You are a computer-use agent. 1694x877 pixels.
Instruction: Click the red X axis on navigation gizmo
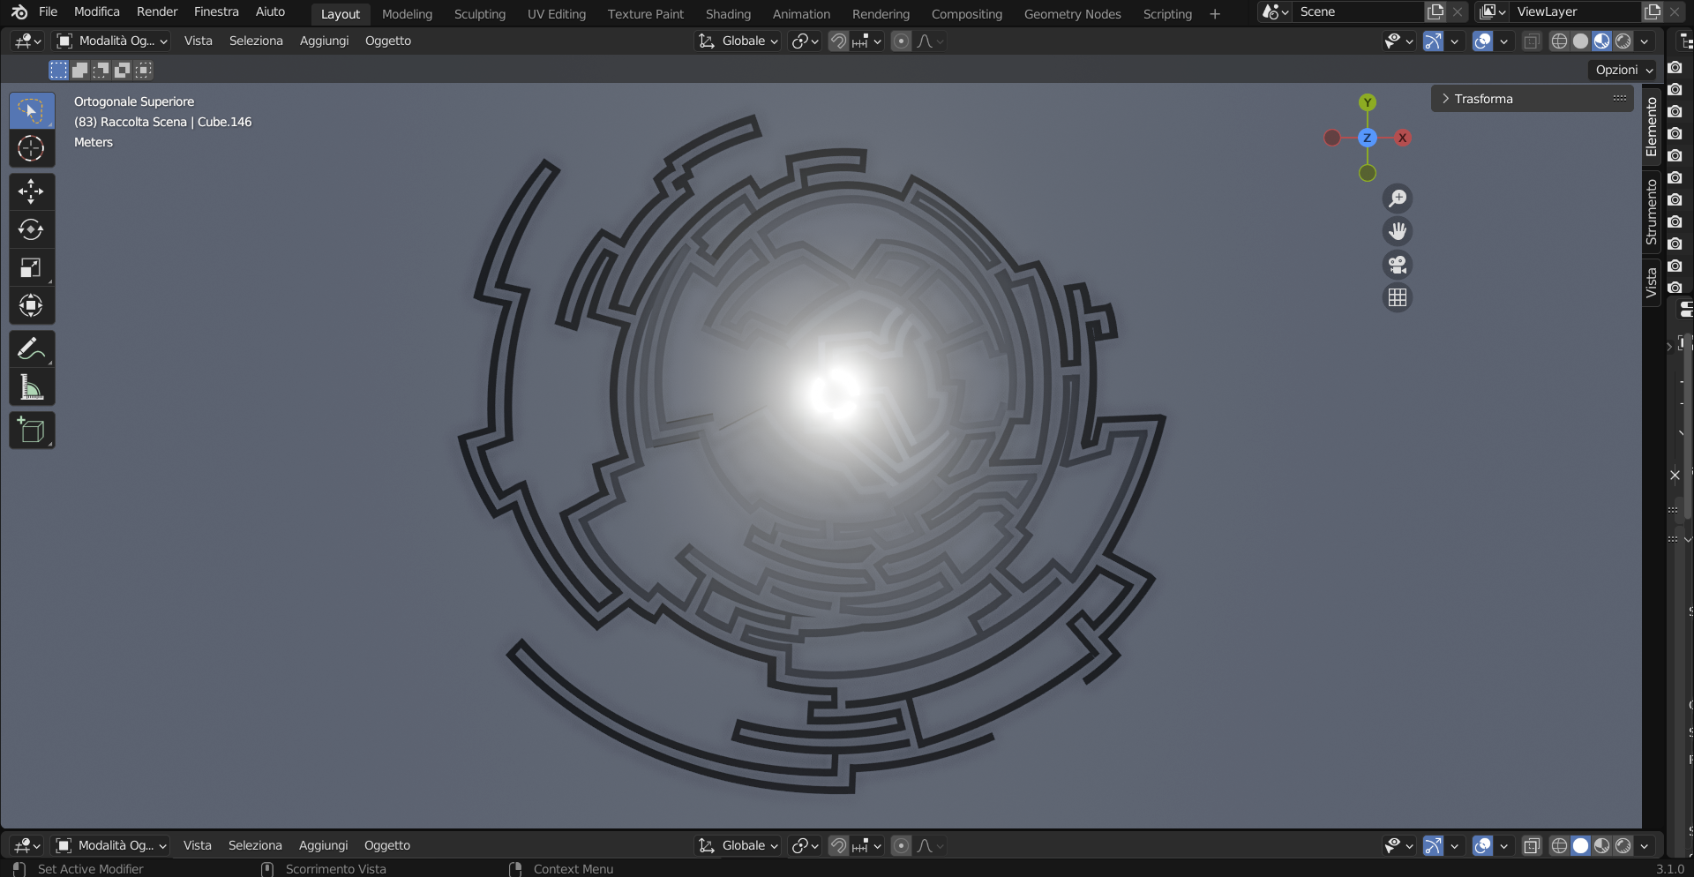pos(1402,138)
